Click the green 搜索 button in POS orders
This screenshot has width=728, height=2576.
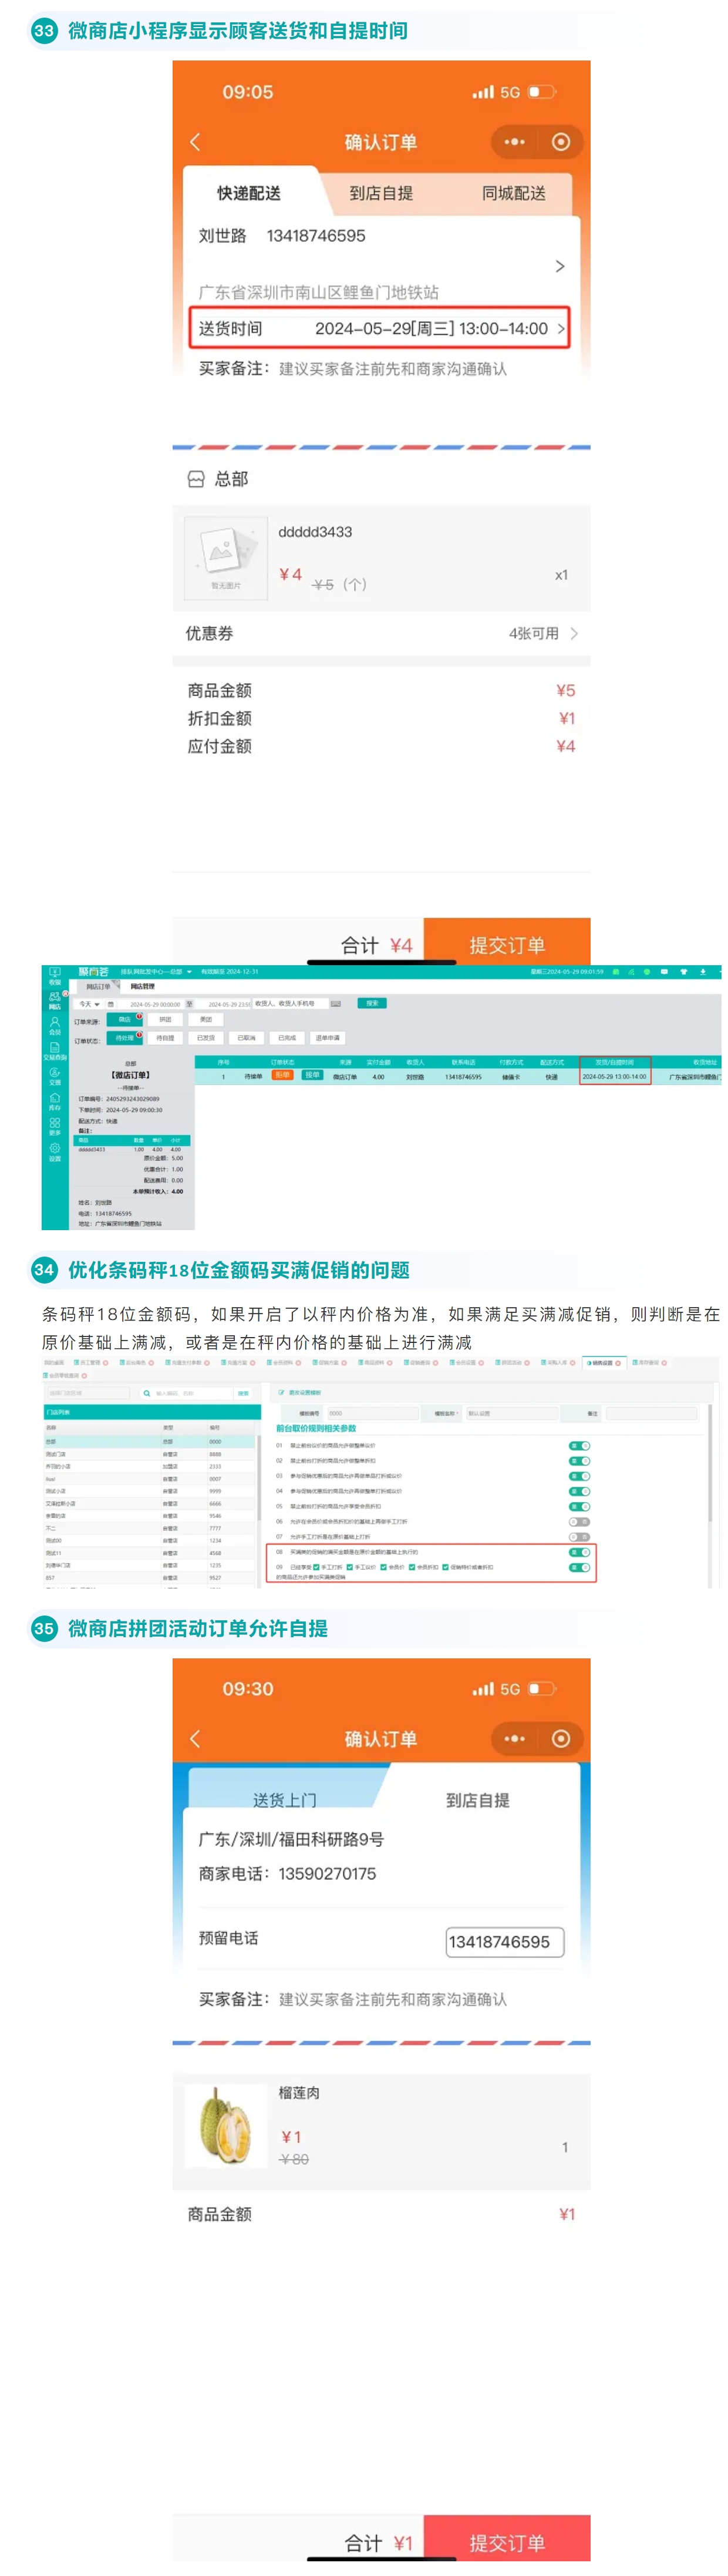tap(372, 1003)
